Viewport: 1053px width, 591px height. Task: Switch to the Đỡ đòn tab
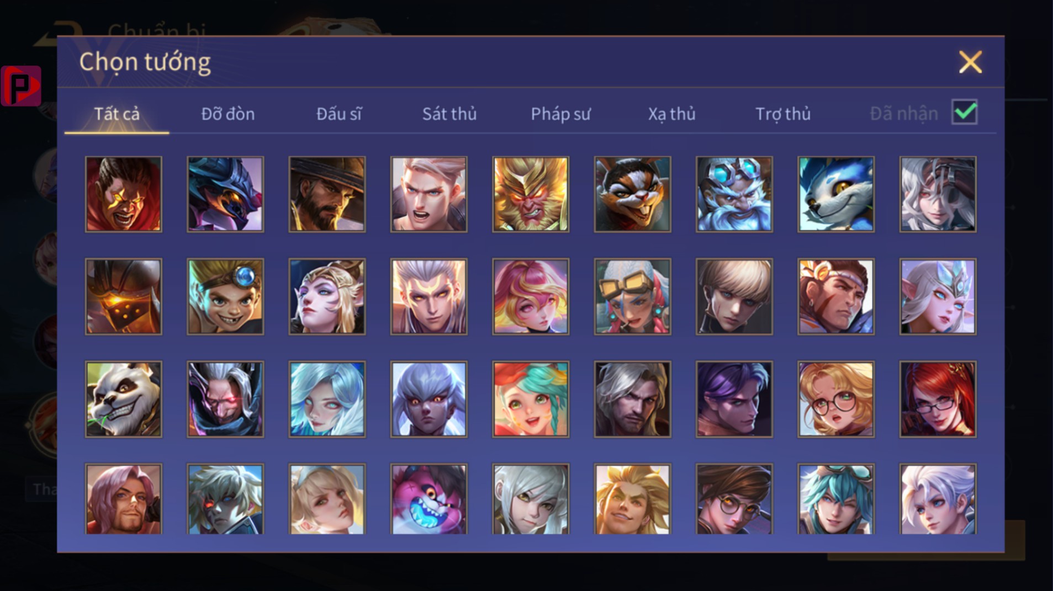228,114
